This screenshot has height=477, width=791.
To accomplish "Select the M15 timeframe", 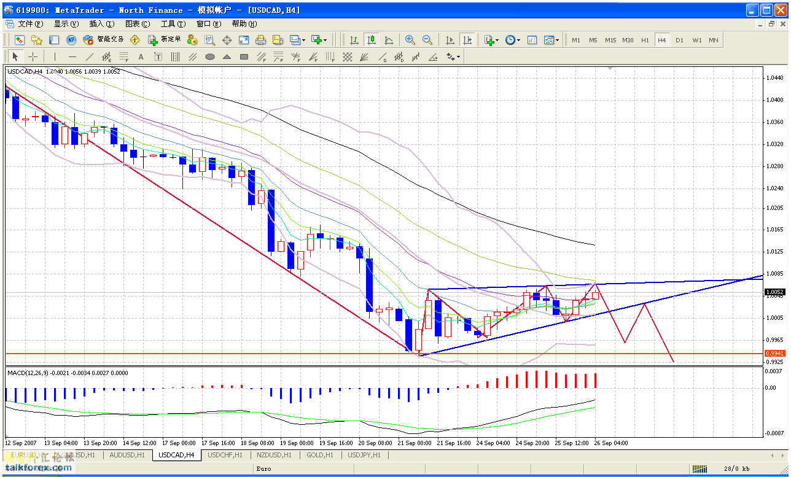I will 610,40.
